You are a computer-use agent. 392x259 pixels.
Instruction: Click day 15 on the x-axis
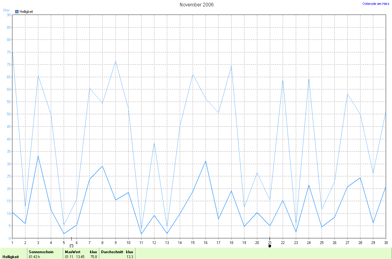coord(193,242)
